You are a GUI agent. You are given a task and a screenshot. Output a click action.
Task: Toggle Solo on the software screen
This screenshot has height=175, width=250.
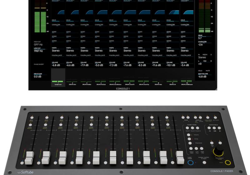(x=200, y=71)
